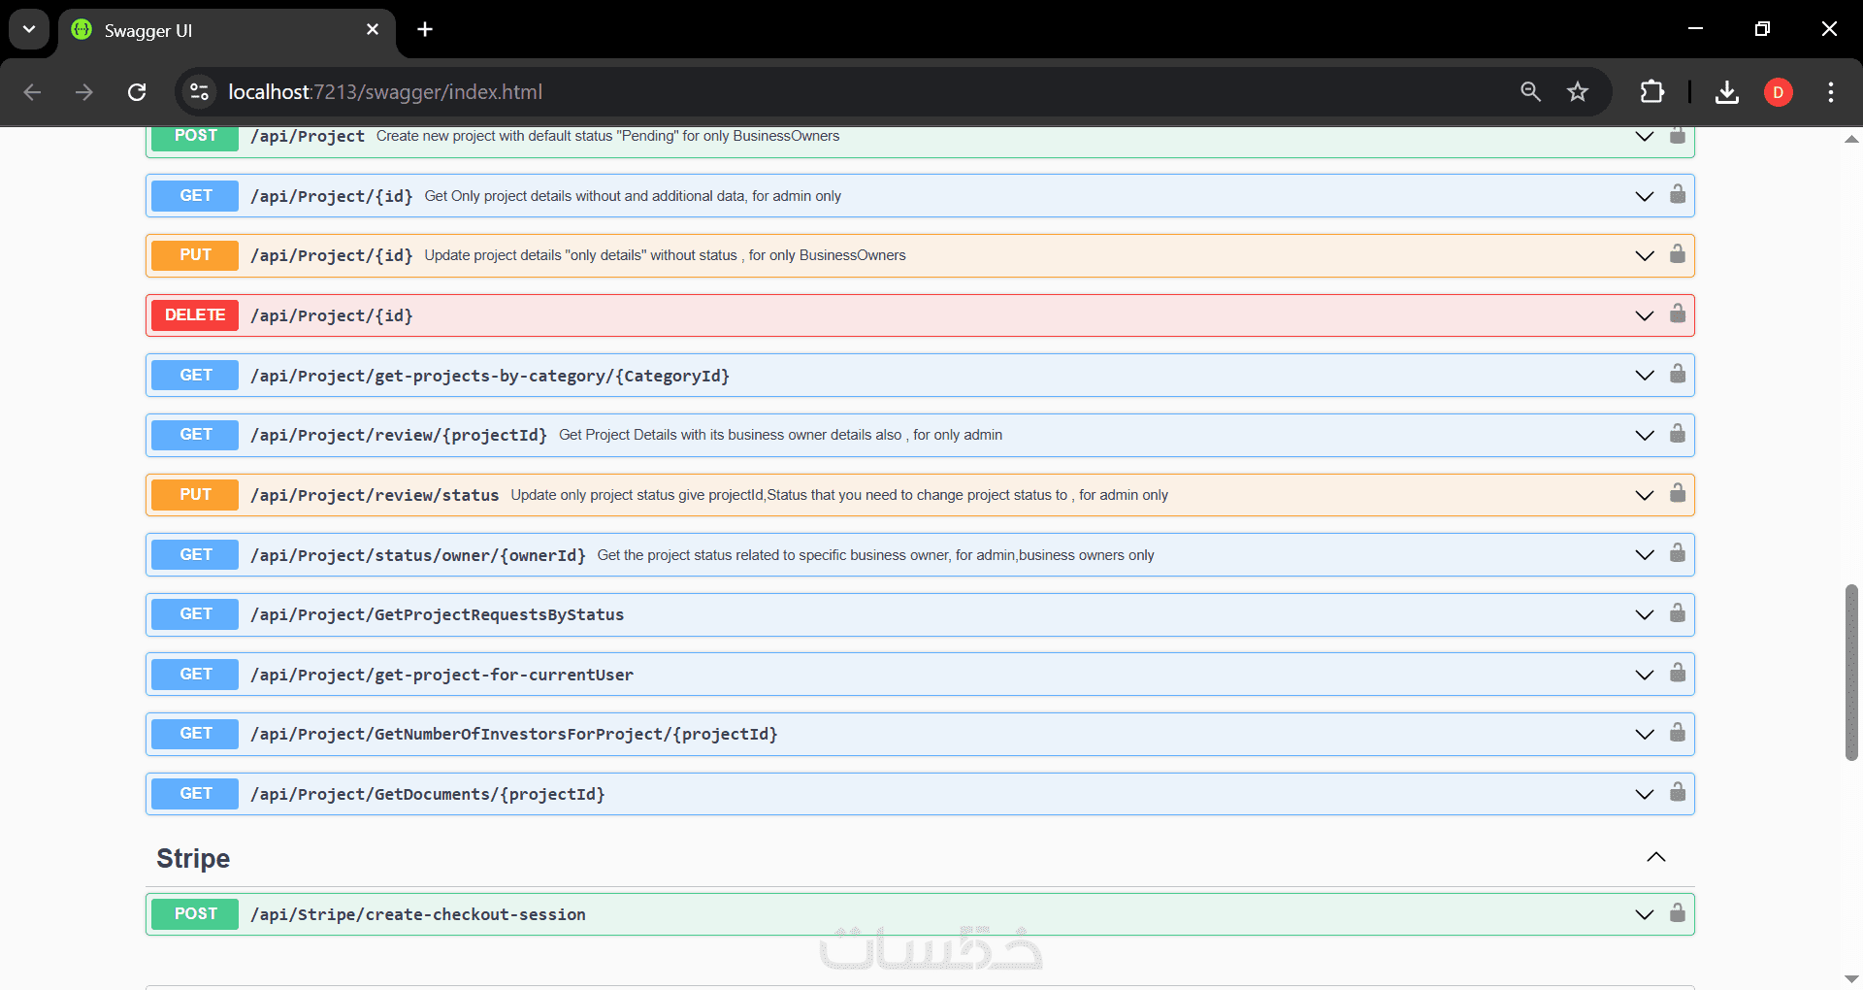Click the POST badge for create-checkout-session

[195, 914]
